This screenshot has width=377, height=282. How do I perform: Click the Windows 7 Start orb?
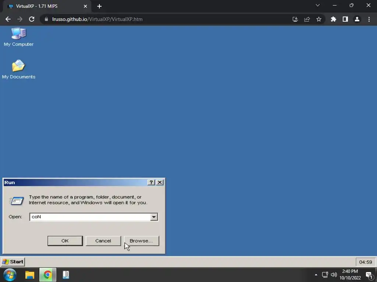(10, 275)
